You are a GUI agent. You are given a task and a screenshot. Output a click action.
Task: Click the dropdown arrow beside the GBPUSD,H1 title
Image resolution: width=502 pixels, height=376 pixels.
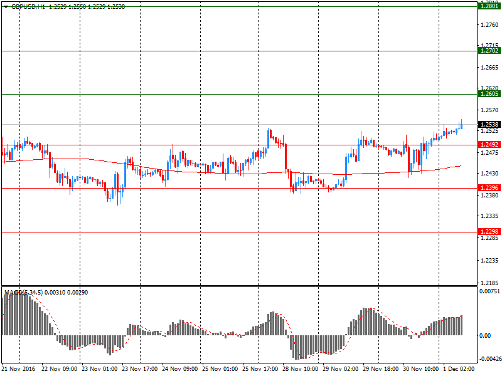click(6, 7)
